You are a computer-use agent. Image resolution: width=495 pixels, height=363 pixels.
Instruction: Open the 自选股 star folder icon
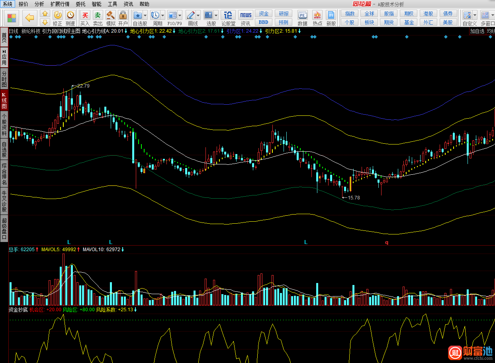(x=138, y=15)
